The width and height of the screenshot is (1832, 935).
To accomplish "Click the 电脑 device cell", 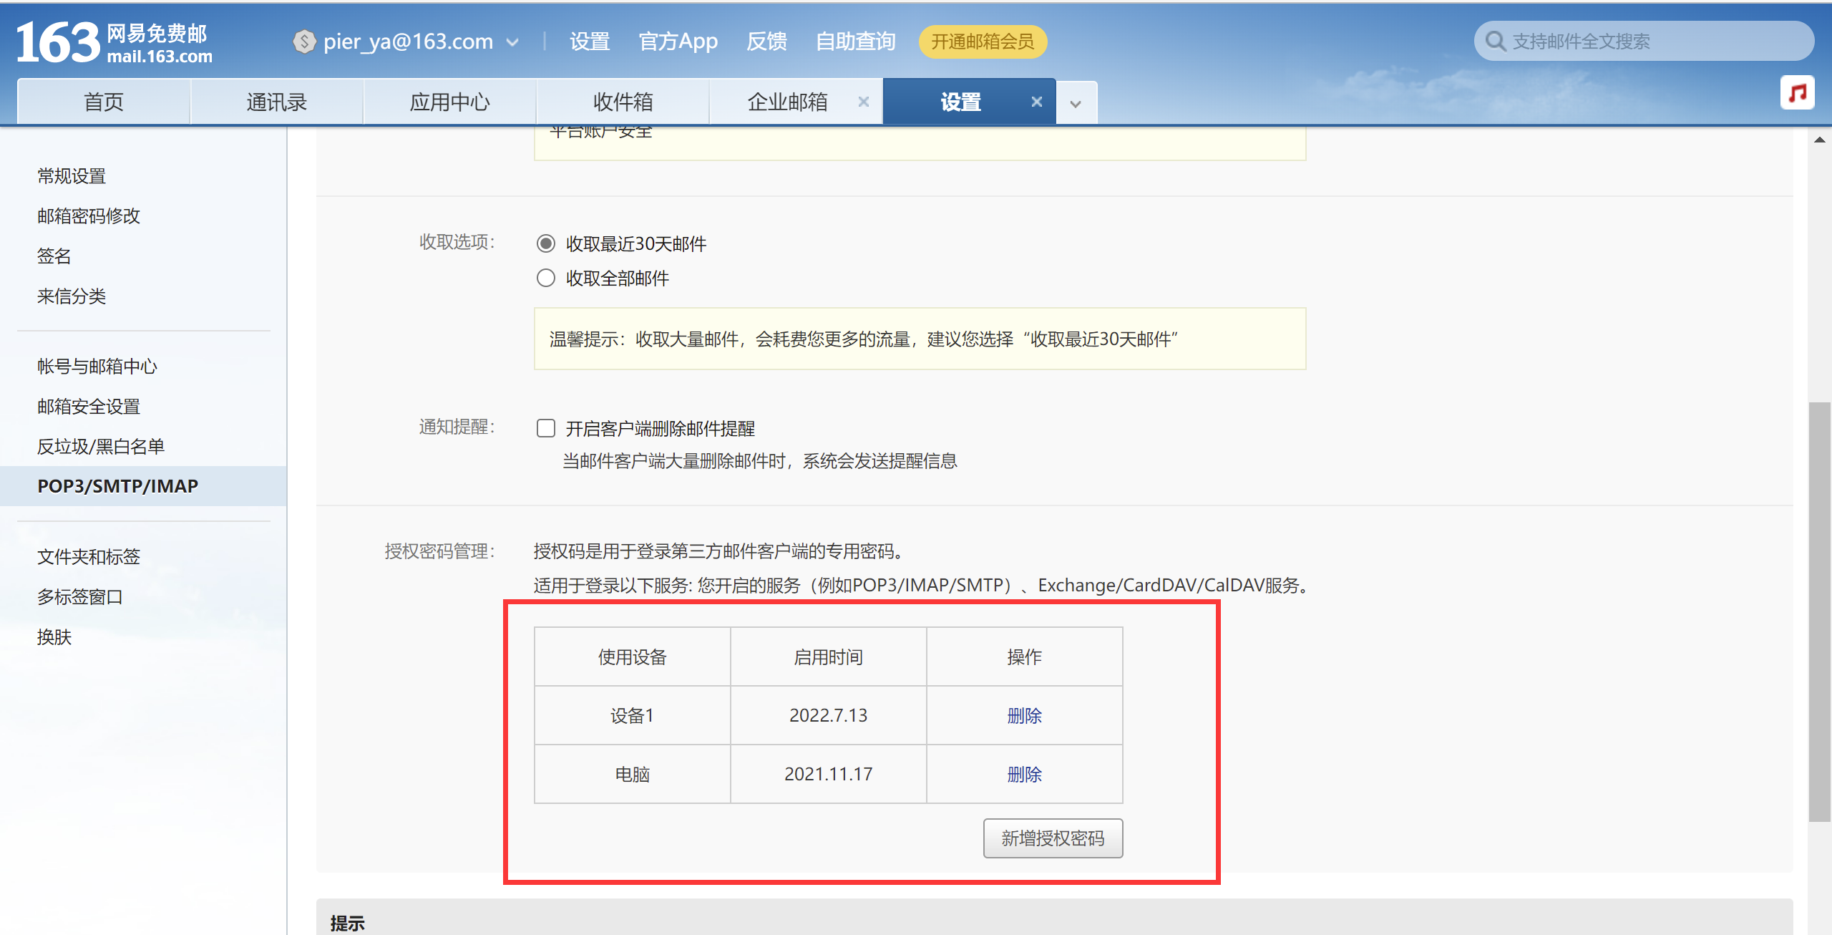I will coord(632,774).
